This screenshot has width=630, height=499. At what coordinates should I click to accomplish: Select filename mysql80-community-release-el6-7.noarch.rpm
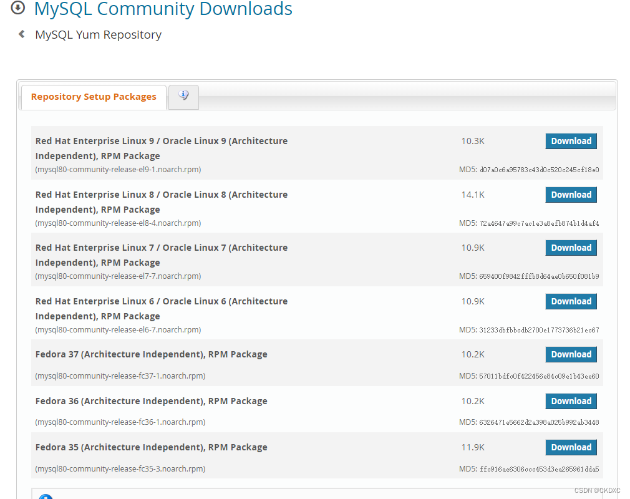[118, 330]
